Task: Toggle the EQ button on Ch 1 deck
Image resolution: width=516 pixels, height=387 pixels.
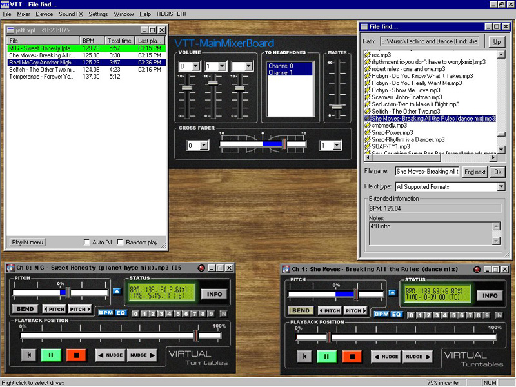Action: pos(396,314)
